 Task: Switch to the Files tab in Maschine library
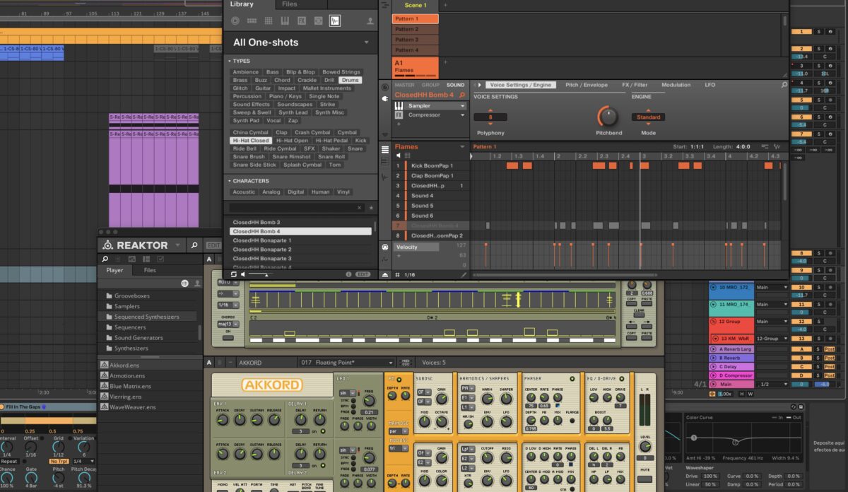click(290, 4)
